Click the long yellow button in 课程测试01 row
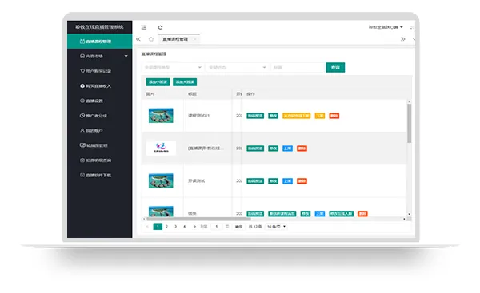Image resolution: width=480 pixels, height=293 pixels. click(x=296, y=116)
